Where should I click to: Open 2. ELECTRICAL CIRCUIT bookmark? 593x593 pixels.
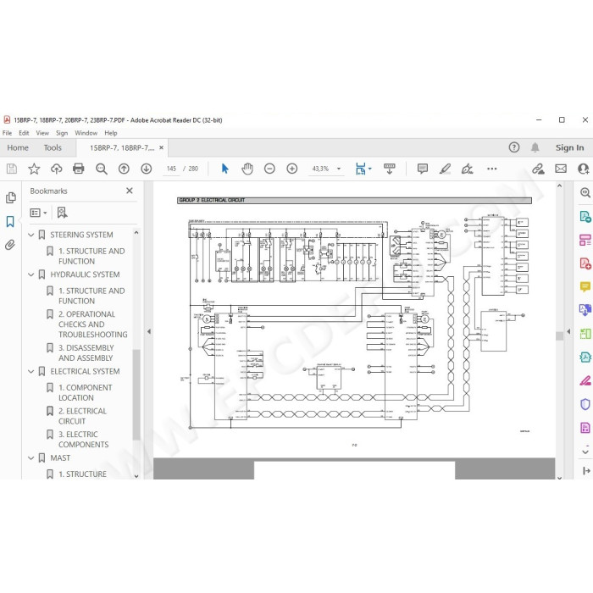(82, 416)
